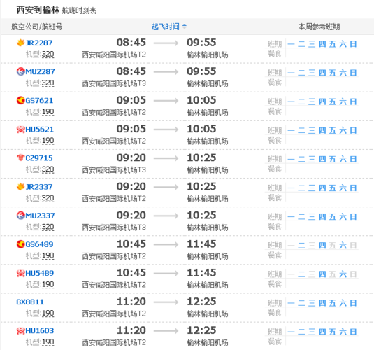Open flight MU2287 link
The width and height of the screenshot is (374, 350).
40,71
